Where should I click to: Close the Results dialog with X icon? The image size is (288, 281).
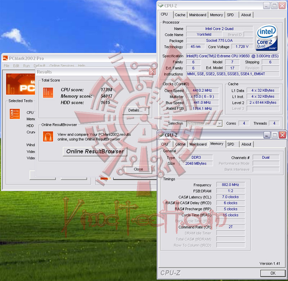152,71
